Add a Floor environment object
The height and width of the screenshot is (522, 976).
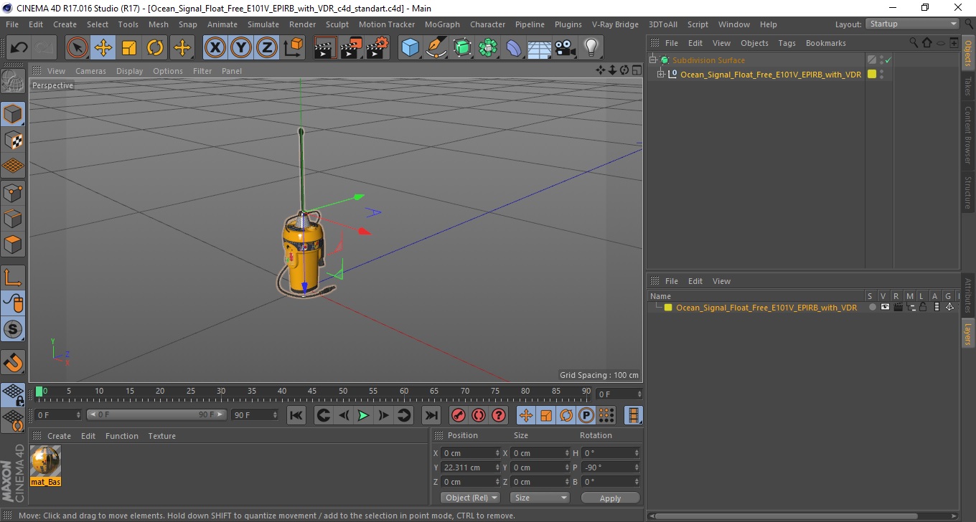(x=540, y=48)
